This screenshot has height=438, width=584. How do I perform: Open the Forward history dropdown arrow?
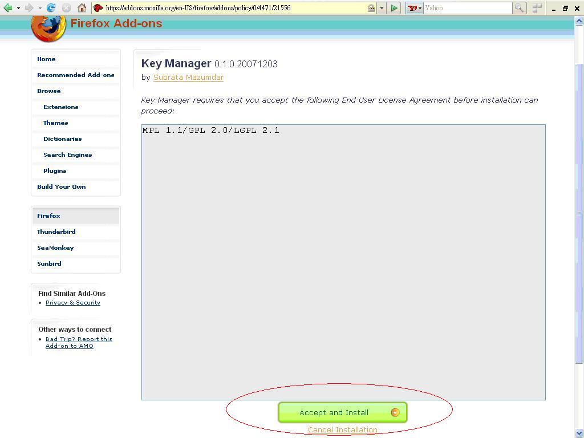pyautogui.click(x=40, y=8)
